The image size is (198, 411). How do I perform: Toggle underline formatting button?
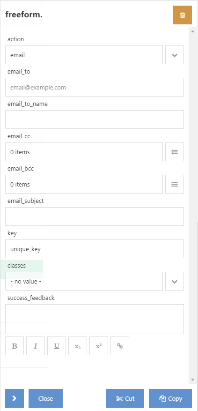coord(57,346)
